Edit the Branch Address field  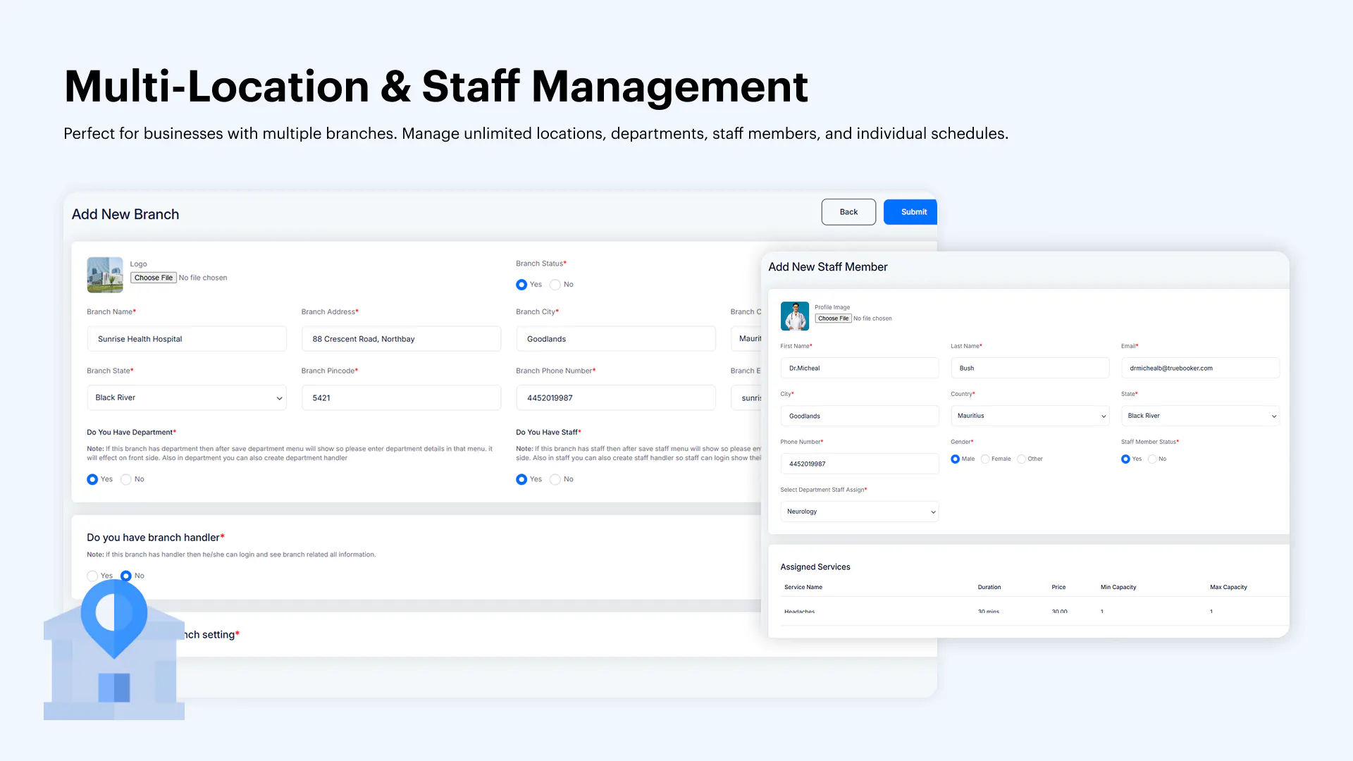point(401,339)
